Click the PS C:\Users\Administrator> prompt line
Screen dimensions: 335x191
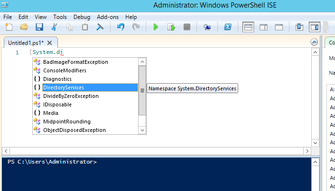52,162
